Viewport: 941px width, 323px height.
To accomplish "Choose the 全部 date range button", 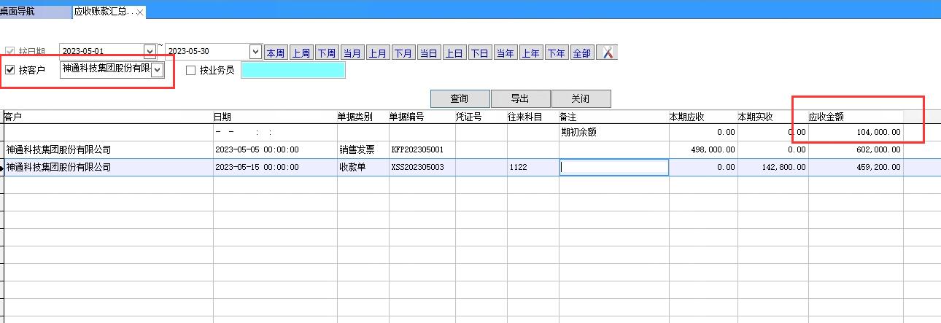I will pyautogui.click(x=581, y=53).
